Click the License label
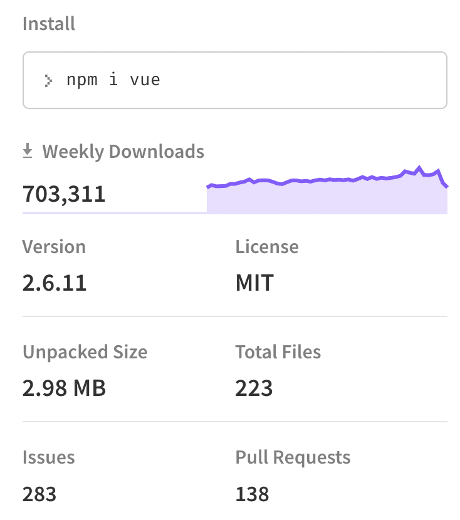Viewport: 460px width, 520px height. 267,247
